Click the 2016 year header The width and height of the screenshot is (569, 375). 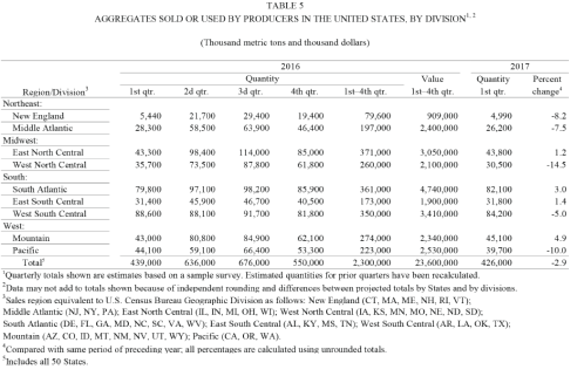coord(290,67)
